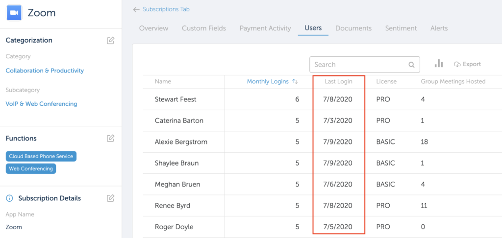Open the VoIP & Web Conferencing subcategory link
This screenshot has height=238, width=502.
coord(41,104)
